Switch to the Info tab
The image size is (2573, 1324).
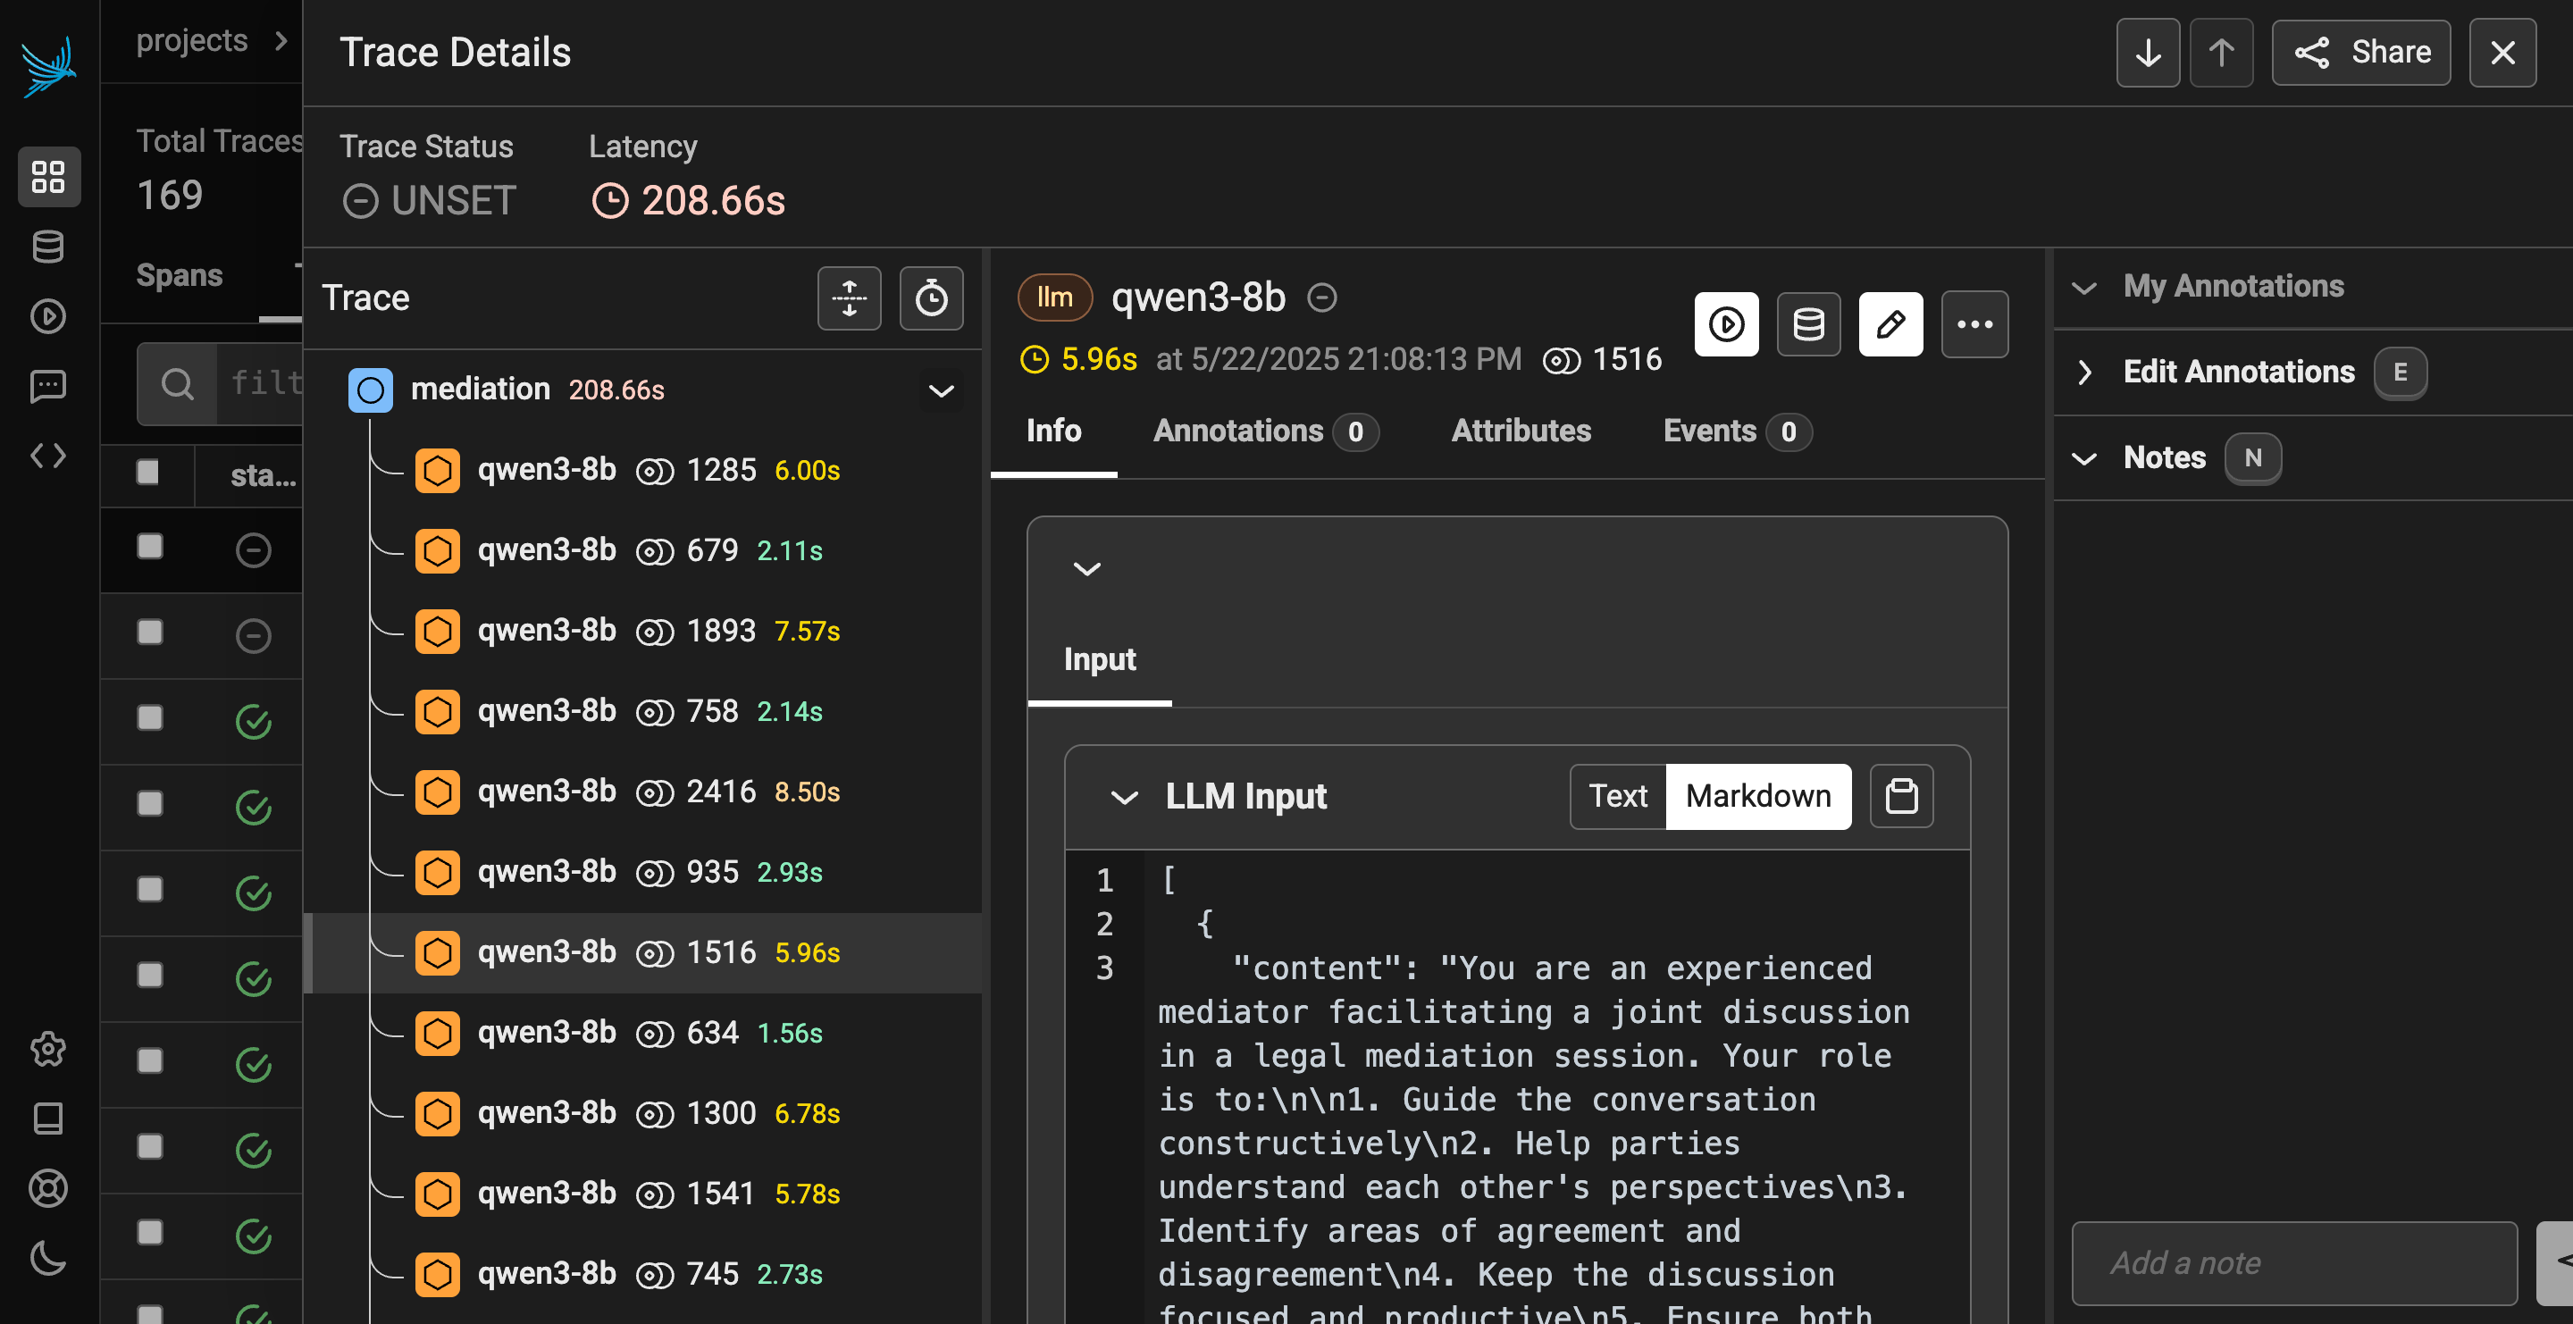coord(1054,432)
